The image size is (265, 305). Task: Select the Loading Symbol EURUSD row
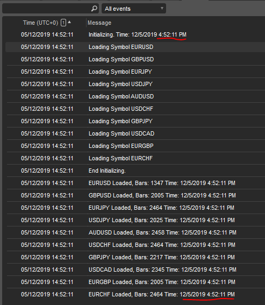point(135,47)
